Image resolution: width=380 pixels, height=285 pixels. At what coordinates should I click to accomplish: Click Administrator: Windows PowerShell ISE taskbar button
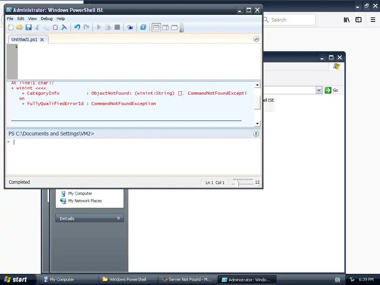[x=247, y=280]
